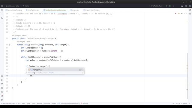Open Code With Me user icon
The height and width of the screenshot is (108, 192).
tap(182, 6)
